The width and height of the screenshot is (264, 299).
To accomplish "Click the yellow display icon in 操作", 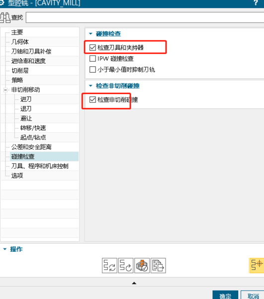I will [257, 266].
